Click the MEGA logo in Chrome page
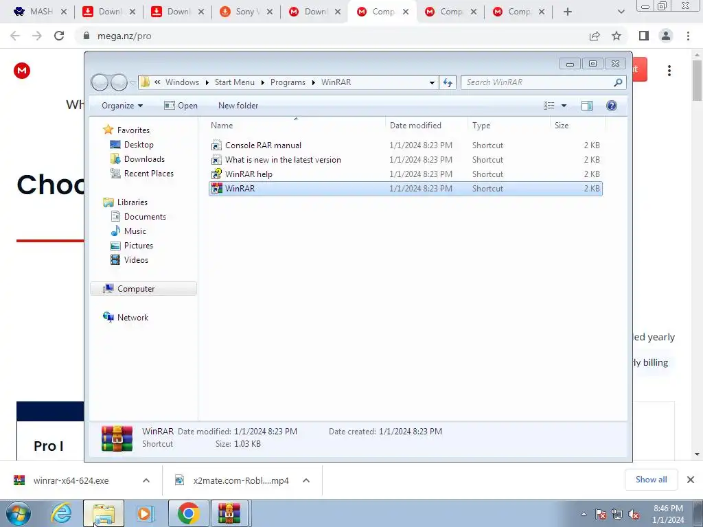 [x=22, y=71]
